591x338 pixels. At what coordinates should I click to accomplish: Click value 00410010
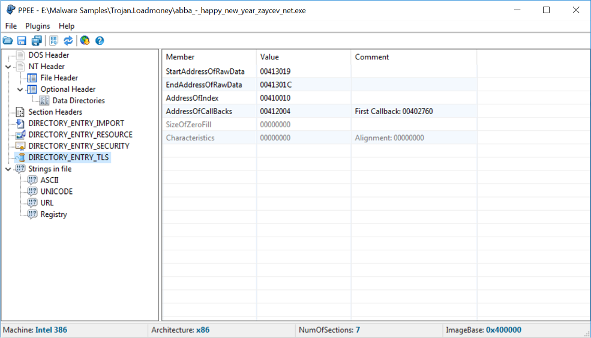(275, 98)
